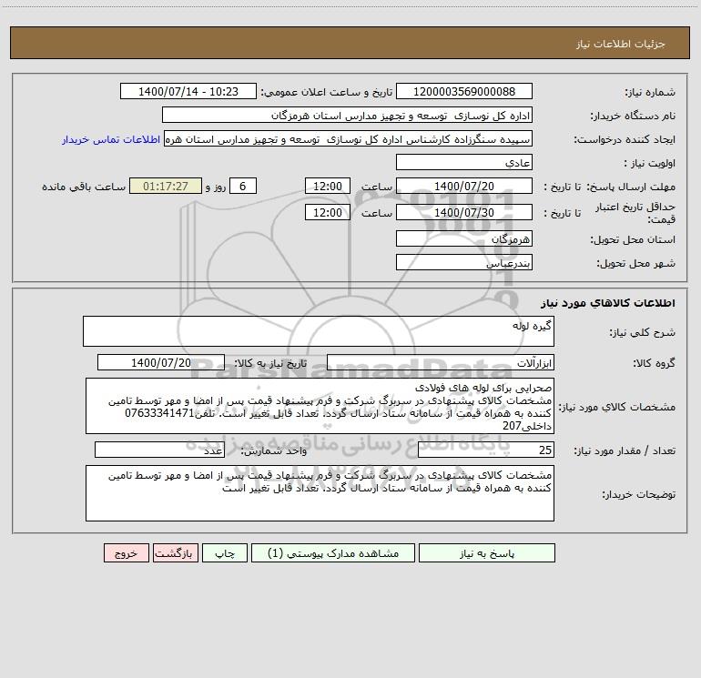Click the تعداد / مقدار مورد نیاز label
The width and height of the screenshot is (701, 678).
625,451
